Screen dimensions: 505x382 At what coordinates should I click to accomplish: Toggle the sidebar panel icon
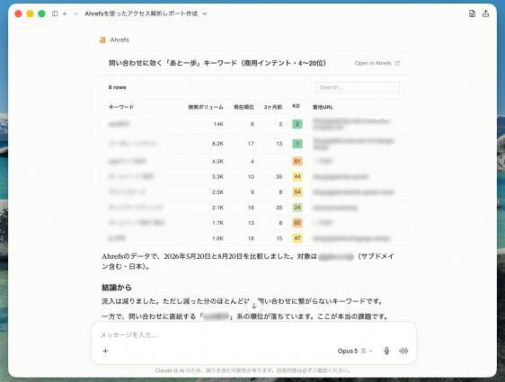[55, 13]
